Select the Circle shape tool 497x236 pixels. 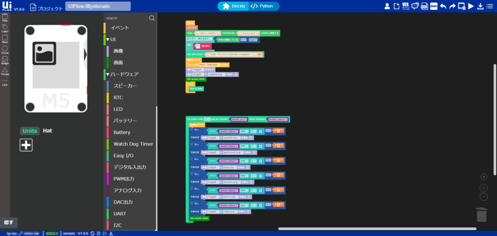(x=5, y=50)
